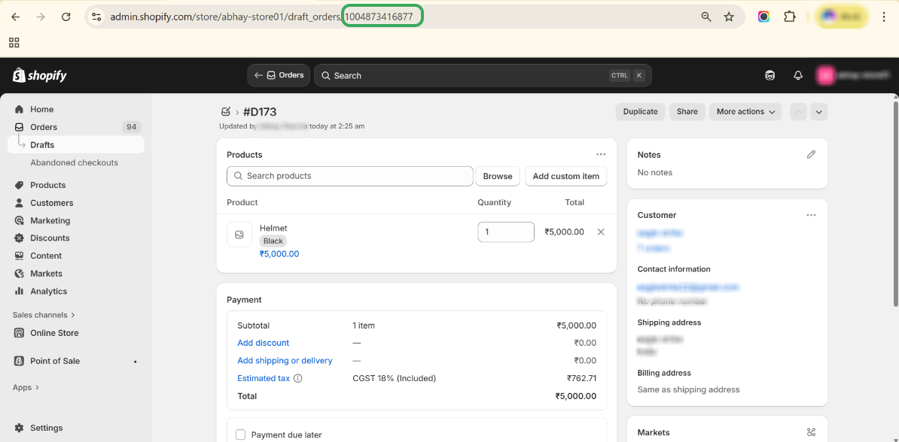Remove Helmet item with the X icon

pyautogui.click(x=601, y=232)
